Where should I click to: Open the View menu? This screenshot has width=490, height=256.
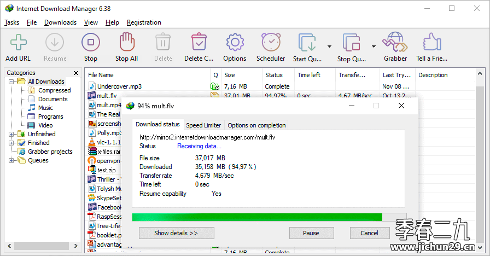tap(91, 22)
